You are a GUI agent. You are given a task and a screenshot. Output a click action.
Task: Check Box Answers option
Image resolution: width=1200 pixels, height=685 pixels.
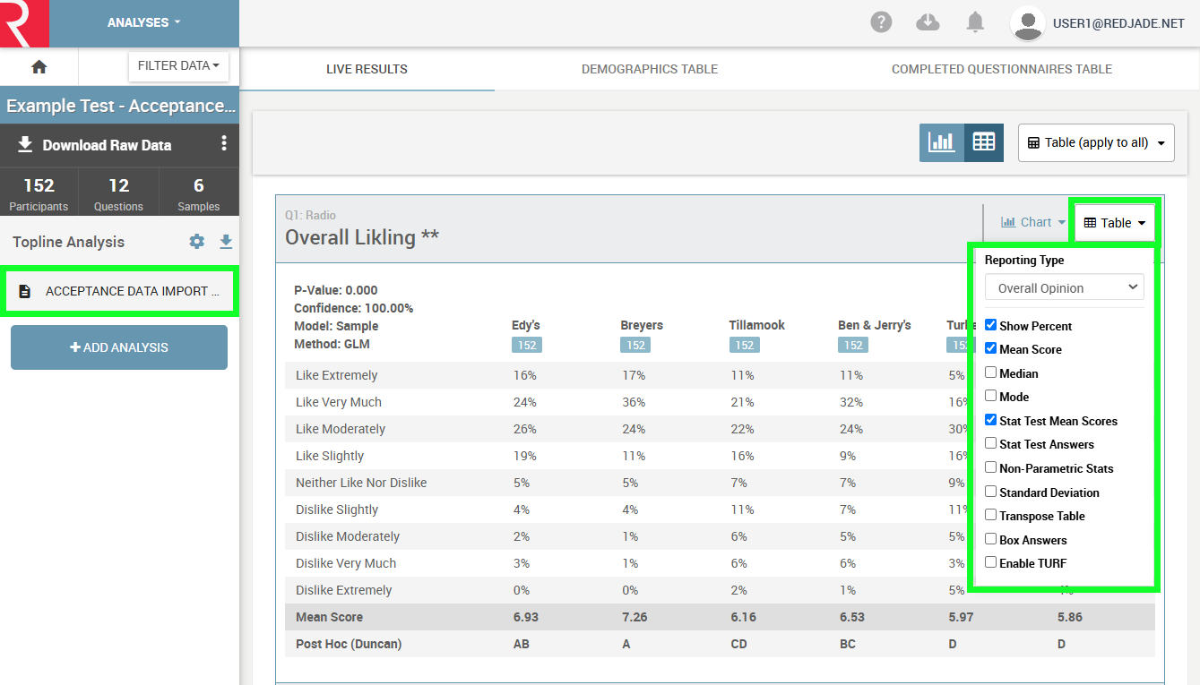[990, 539]
